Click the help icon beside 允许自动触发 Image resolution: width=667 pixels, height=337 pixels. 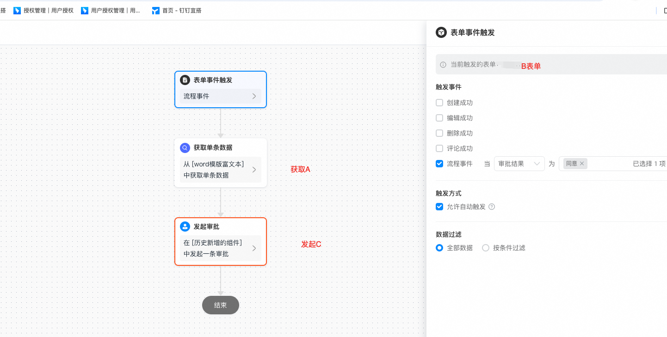(x=492, y=207)
